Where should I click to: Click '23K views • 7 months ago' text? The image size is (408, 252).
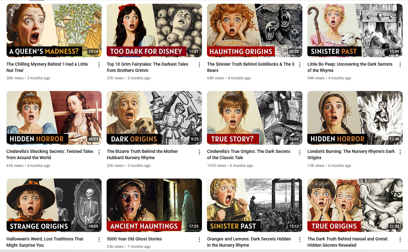[x=128, y=247]
